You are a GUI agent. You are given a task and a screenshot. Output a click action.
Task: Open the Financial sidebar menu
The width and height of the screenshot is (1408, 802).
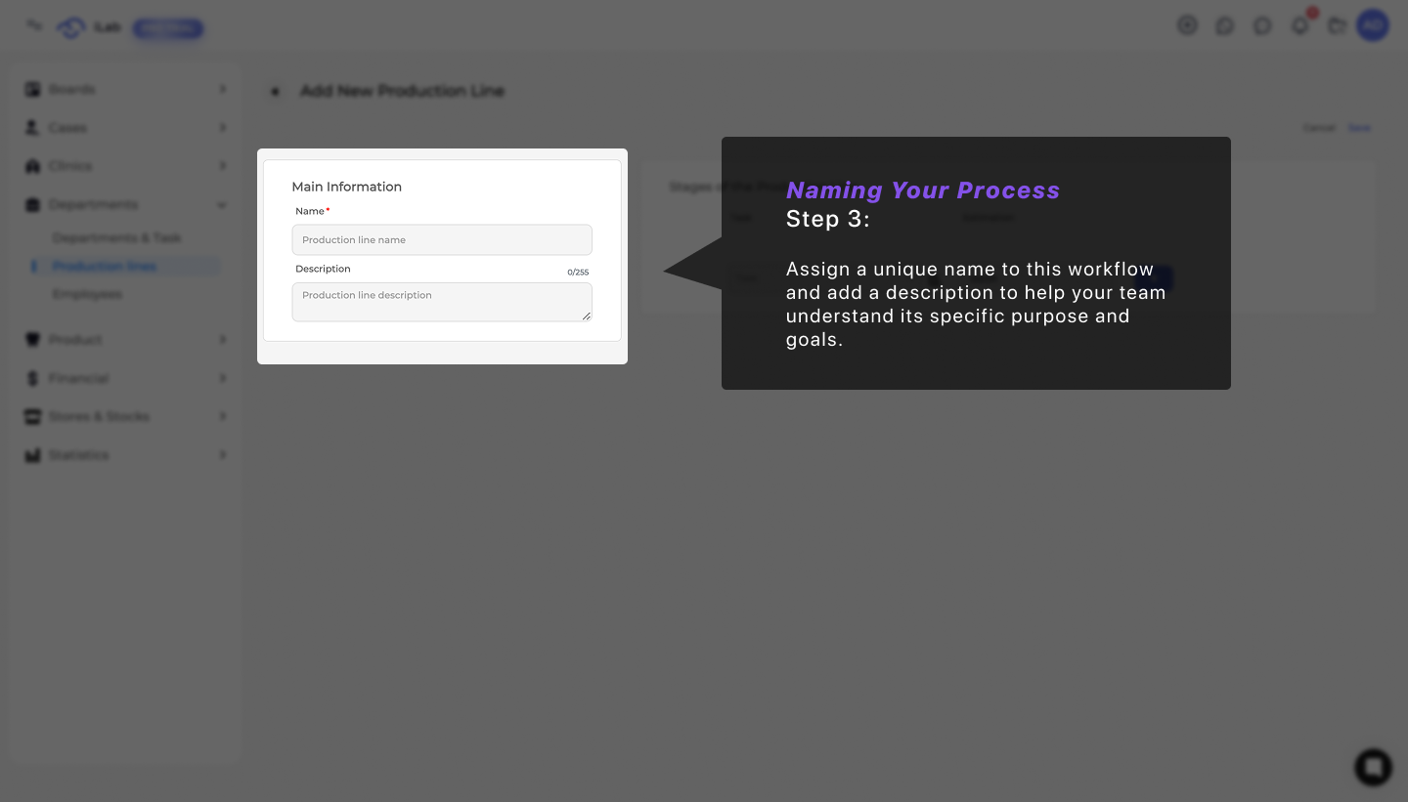tap(125, 378)
